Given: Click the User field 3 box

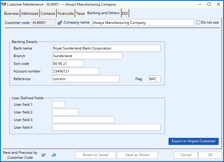Looking at the screenshot, I should tap(83, 120).
